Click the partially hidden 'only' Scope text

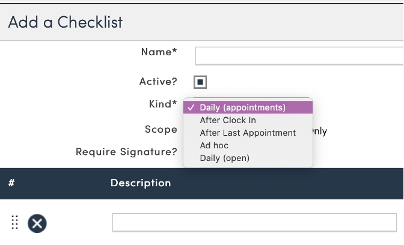(x=320, y=131)
